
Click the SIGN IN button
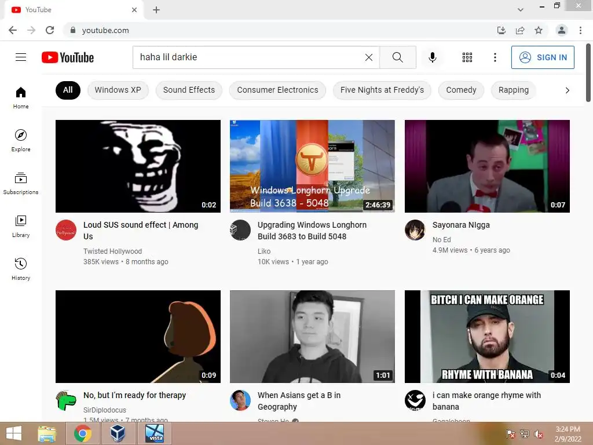coord(543,57)
